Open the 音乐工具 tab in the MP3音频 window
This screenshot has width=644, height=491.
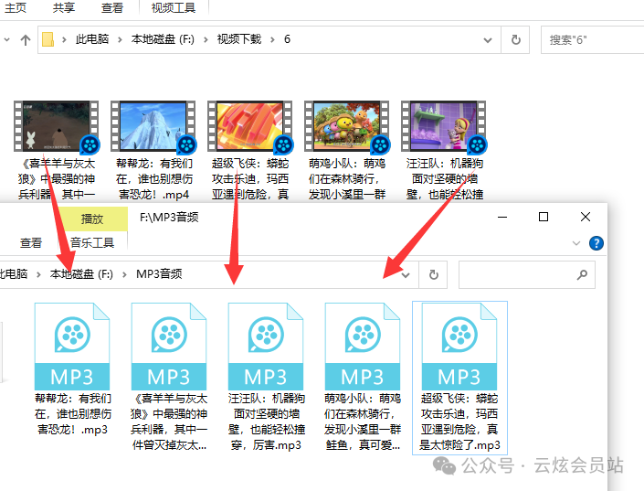point(92,242)
